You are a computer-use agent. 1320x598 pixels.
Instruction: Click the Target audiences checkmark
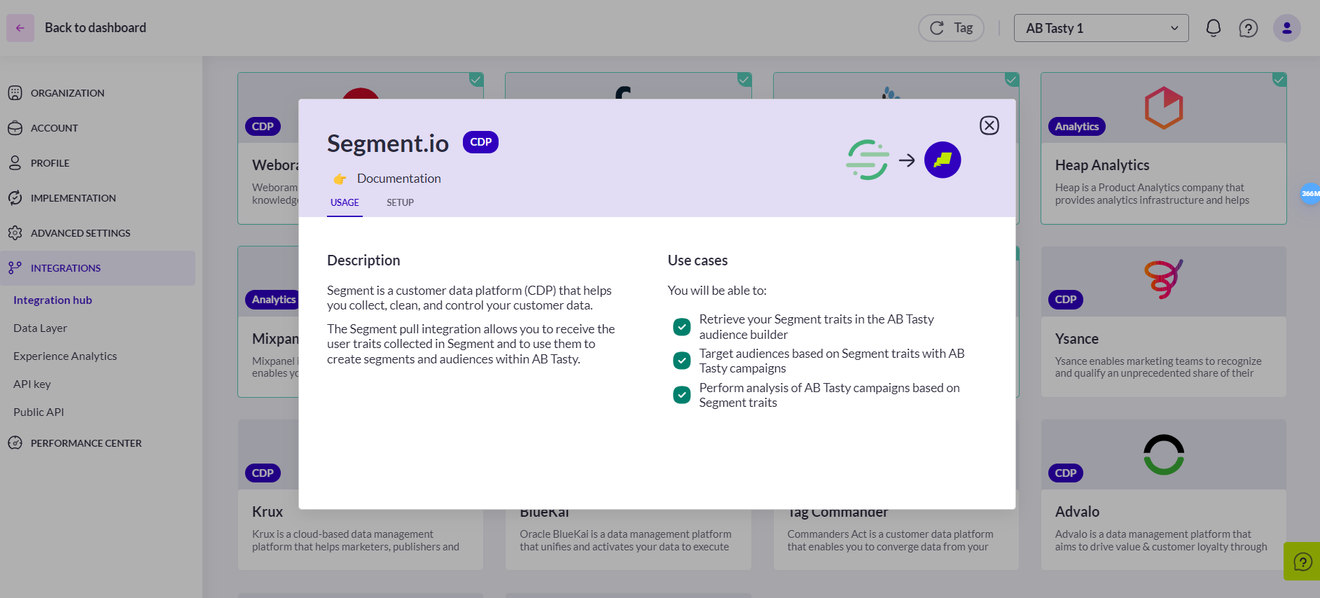point(682,361)
